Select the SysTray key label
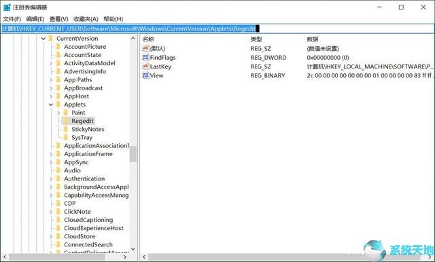Viewport: 435px width, 262px height. (82, 137)
